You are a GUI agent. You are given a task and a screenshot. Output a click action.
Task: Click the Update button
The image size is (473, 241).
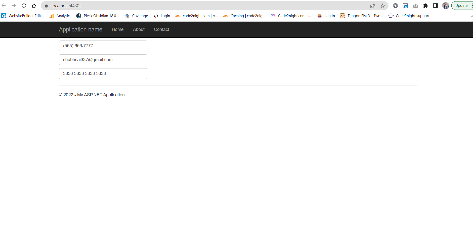point(461,5)
